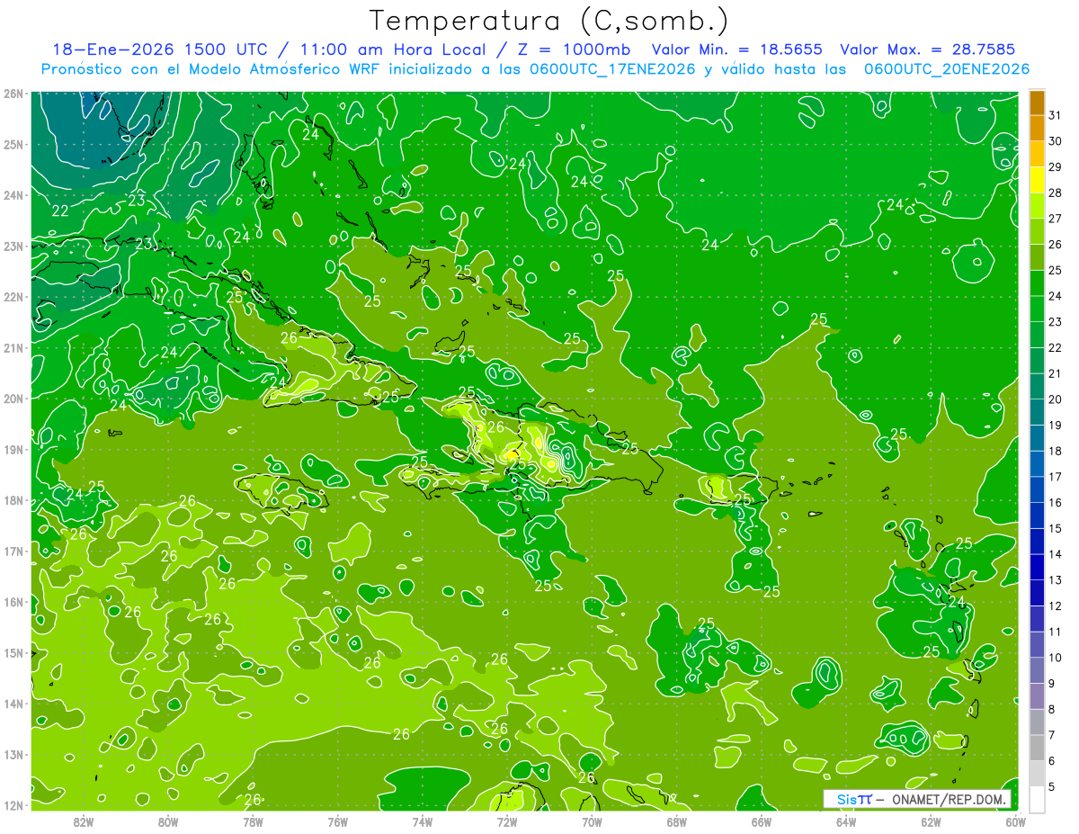
Task: Click the longitude axis label "60W"
Action: 1015,821
